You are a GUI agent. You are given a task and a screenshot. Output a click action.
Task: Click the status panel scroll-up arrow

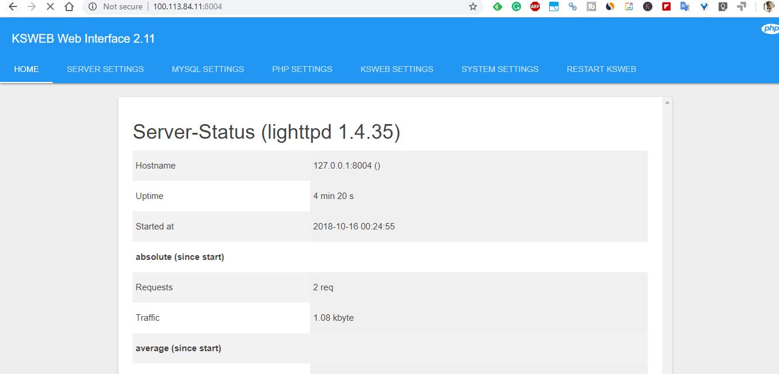tap(666, 103)
